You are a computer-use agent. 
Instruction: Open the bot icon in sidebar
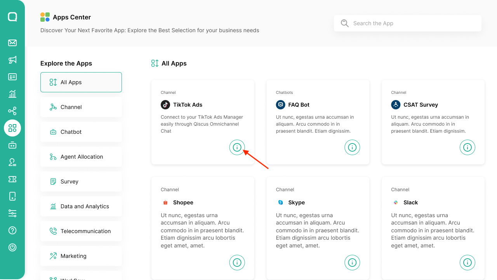coord(12,145)
